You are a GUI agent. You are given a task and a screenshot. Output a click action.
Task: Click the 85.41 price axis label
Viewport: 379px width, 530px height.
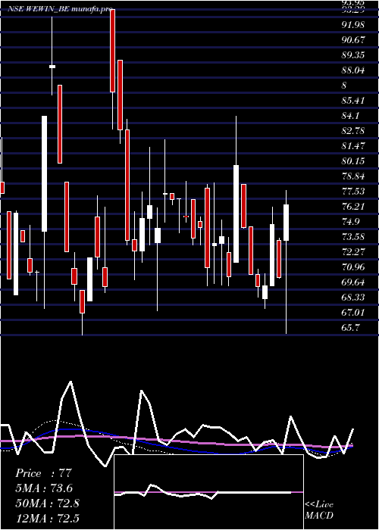point(353,101)
